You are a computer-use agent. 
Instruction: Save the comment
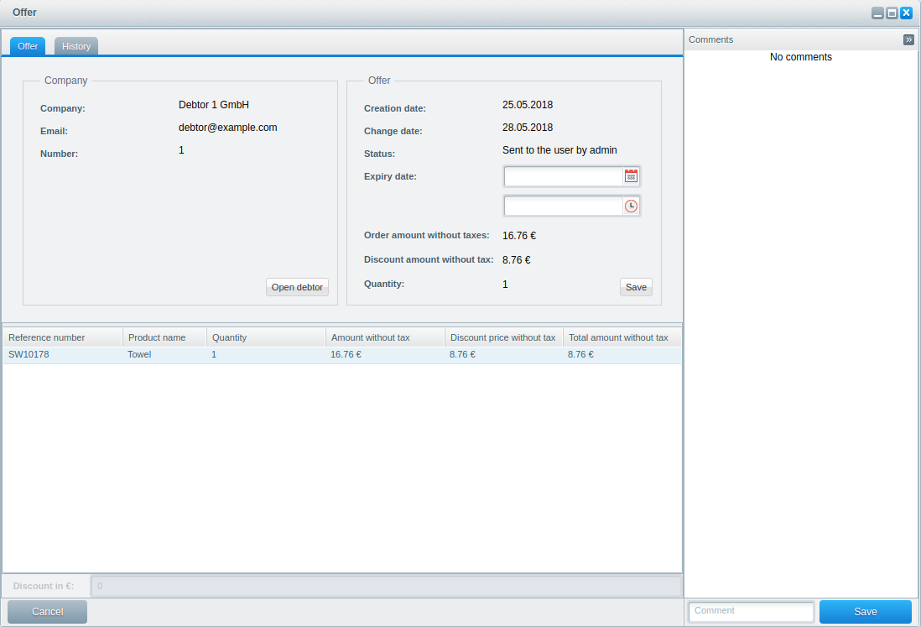(x=865, y=612)
